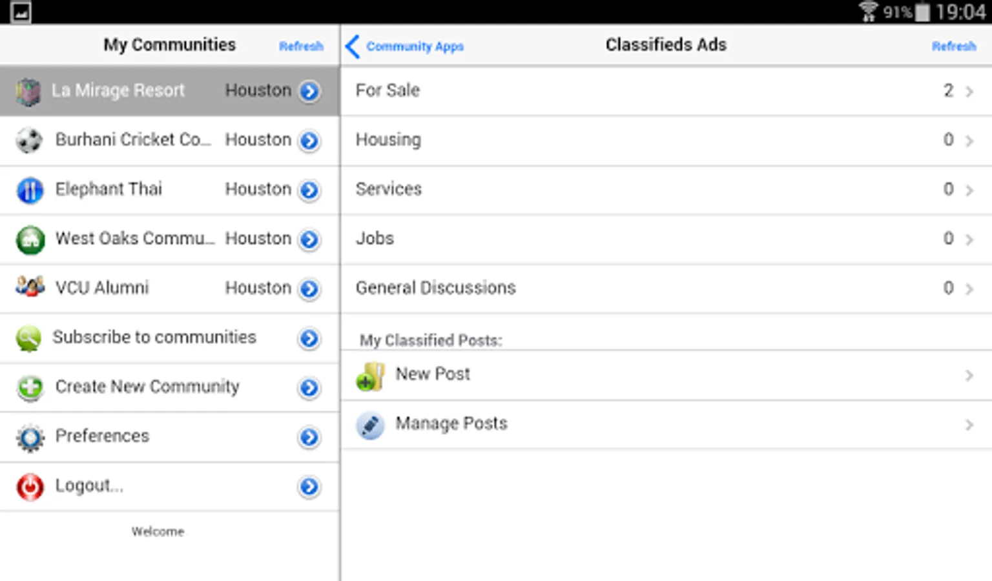Refresh the Classifieds Ads panel
The image size is (992, 581).
953,46
